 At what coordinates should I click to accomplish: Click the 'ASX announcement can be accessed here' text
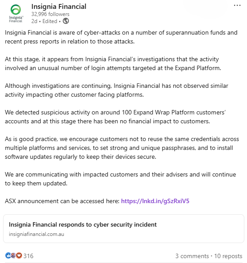tap(62, 201)
